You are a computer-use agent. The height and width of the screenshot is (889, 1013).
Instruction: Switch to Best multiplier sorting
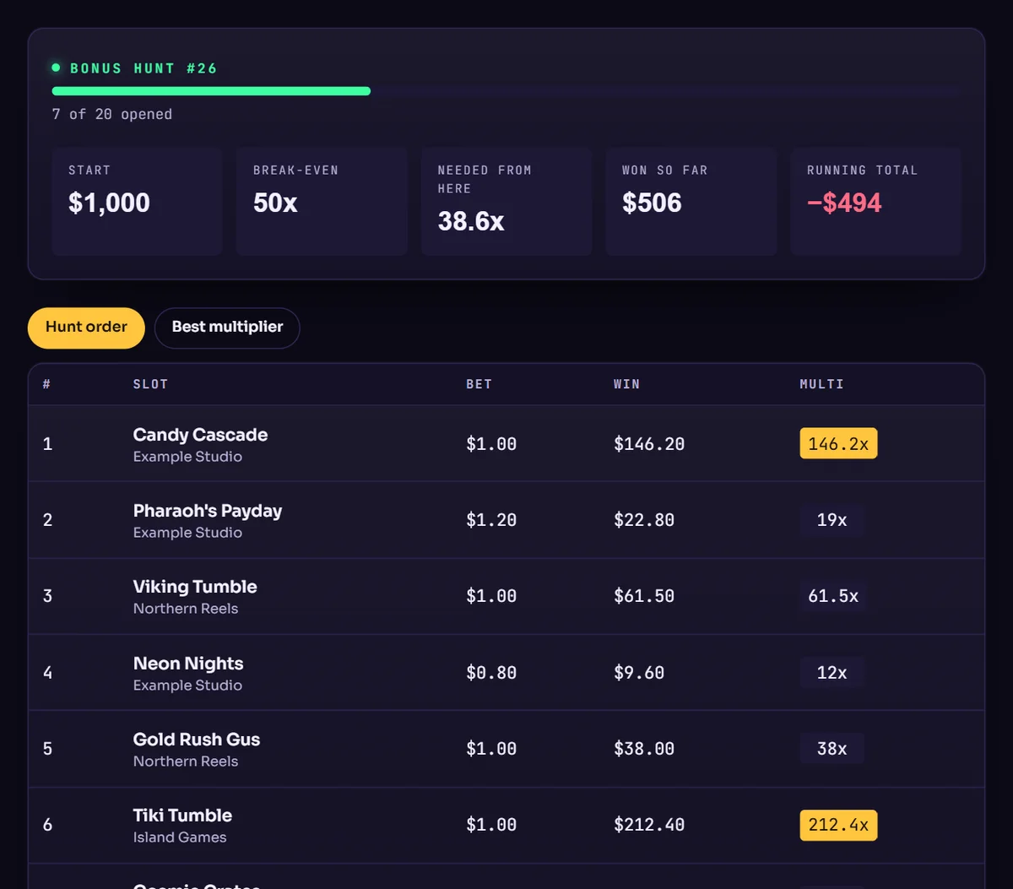tap(227, 328)
